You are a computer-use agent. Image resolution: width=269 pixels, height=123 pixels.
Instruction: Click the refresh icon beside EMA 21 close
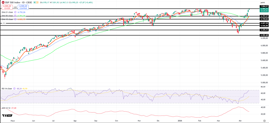tap(15, 12)
